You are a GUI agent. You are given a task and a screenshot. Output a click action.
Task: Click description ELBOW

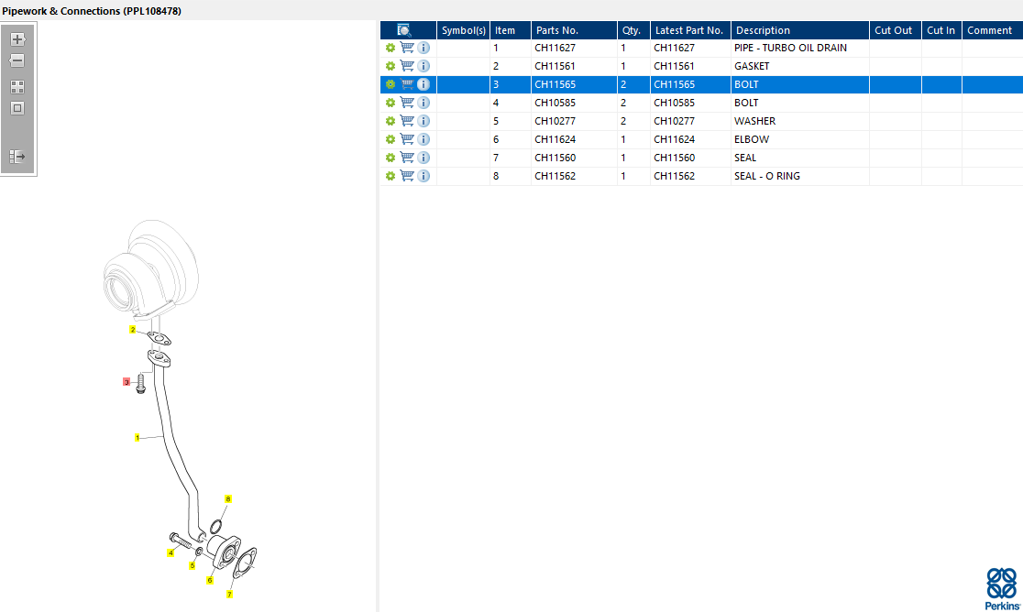752,139
